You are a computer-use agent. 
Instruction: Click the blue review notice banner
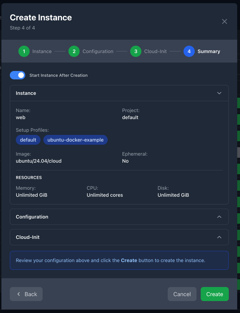[119, 260]
